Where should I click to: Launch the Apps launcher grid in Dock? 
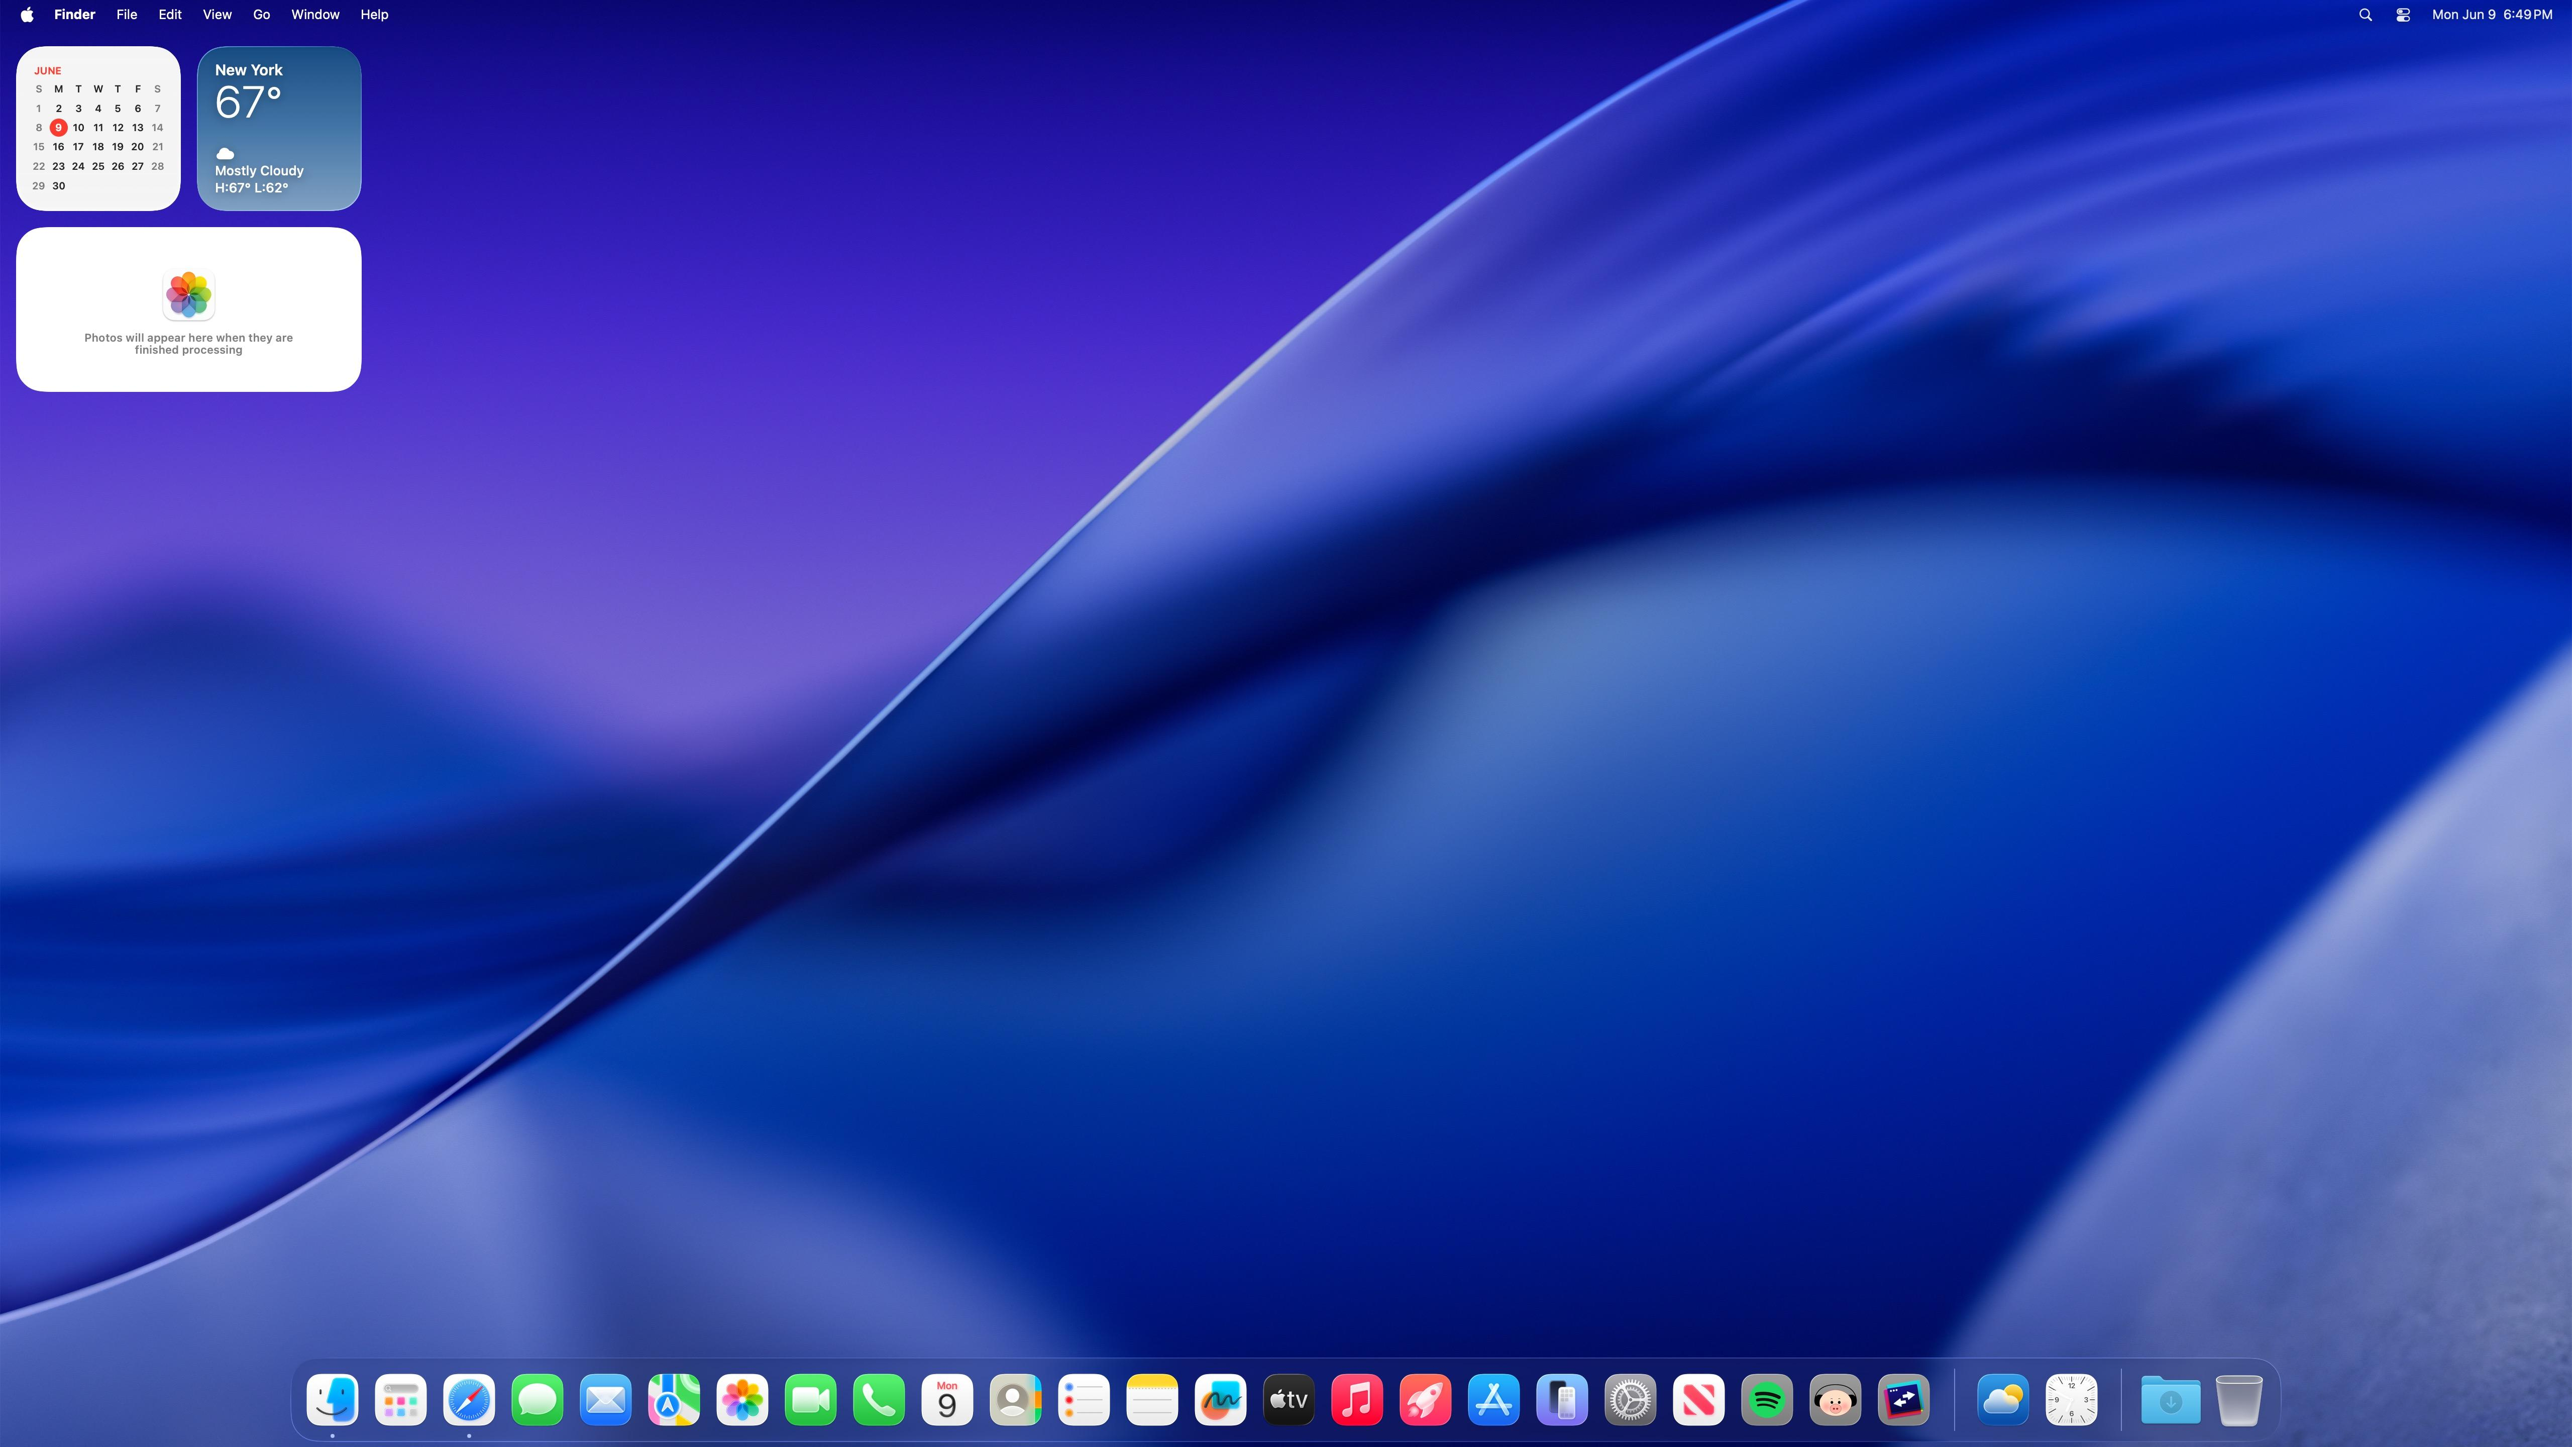[400, 1400]
